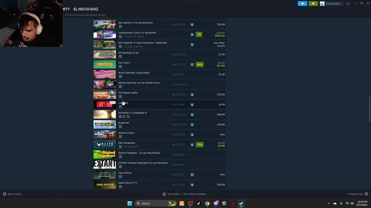Click the Windows platform icon under Planet Crafter

(x=120, y=96)
